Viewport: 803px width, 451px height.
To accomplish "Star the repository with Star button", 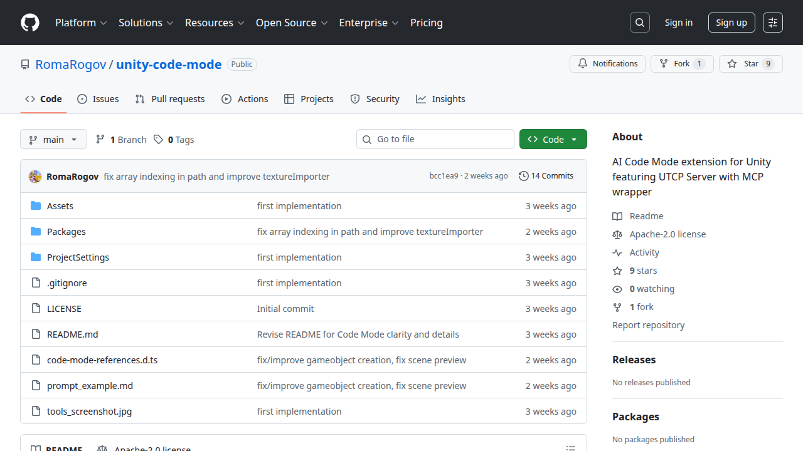I will 751,64.
